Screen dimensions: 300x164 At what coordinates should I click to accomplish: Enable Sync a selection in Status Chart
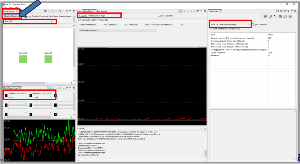(159, 16)
